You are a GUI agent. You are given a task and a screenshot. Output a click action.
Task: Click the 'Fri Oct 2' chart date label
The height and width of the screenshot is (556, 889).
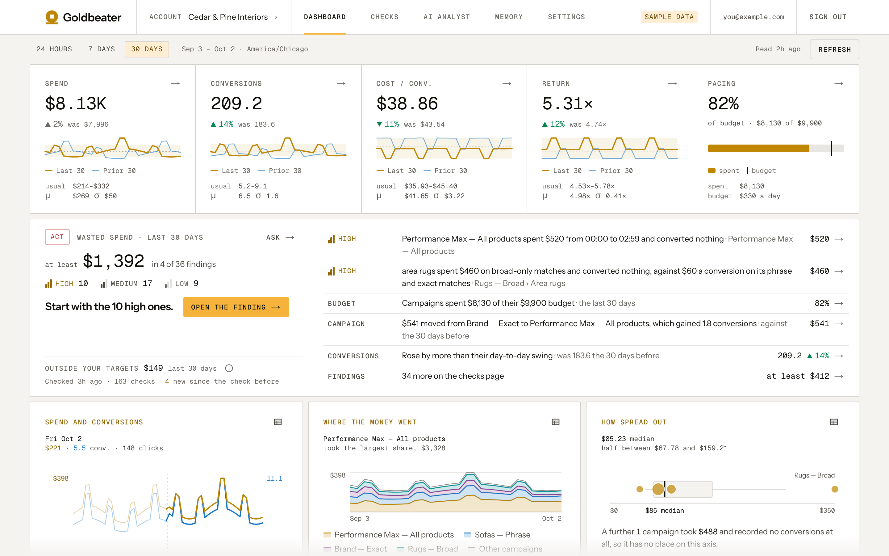coord(64,439)
